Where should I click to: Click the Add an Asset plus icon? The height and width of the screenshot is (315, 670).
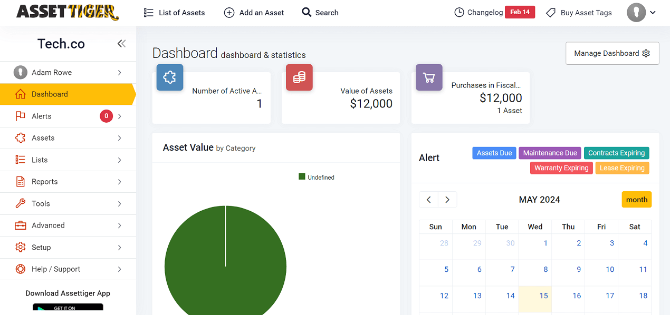pyautogui.click(x=229, y=13)
